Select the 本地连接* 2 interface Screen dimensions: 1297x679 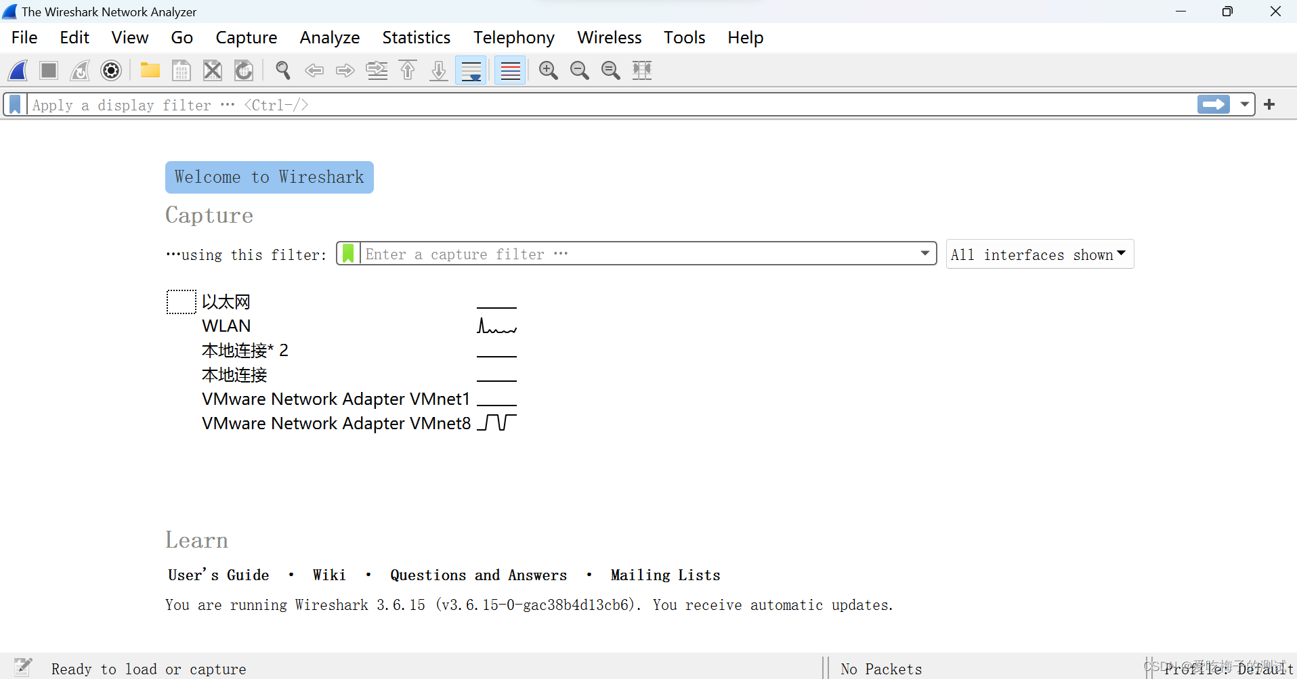(245, 351)
